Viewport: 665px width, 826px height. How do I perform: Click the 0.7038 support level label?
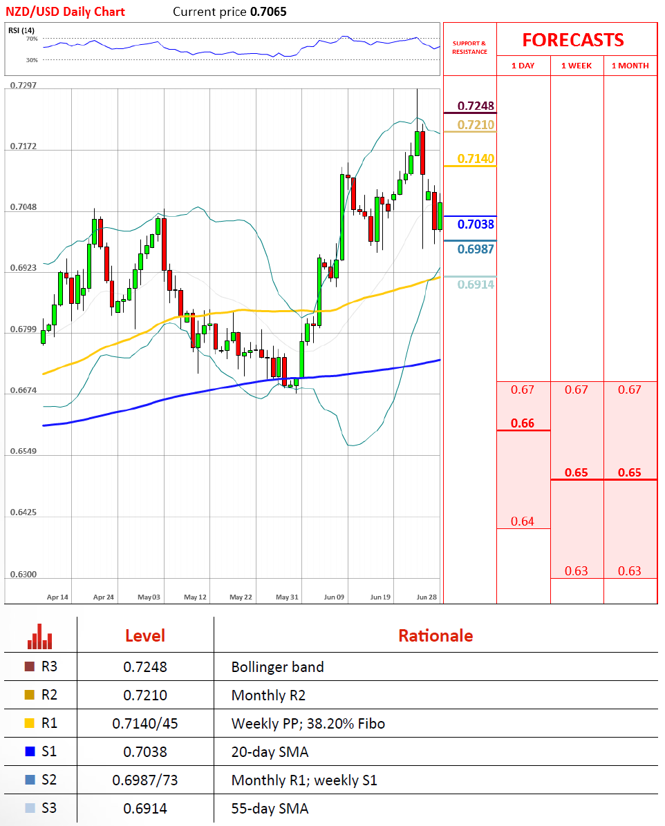(476, 224)
